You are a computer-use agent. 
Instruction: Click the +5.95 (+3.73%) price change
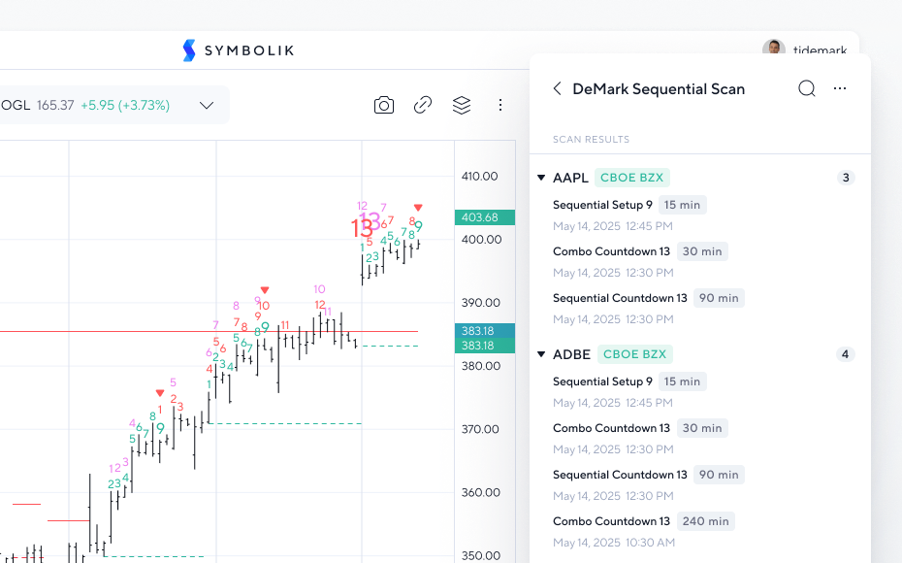tap(125, 106)
